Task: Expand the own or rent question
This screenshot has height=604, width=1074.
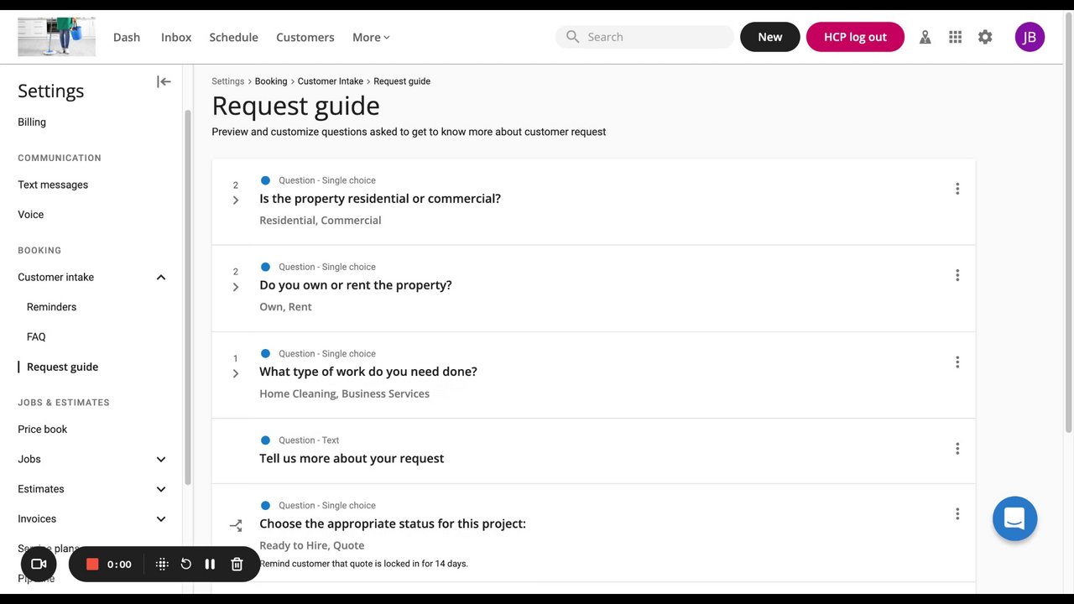Action: pos(236,287)
